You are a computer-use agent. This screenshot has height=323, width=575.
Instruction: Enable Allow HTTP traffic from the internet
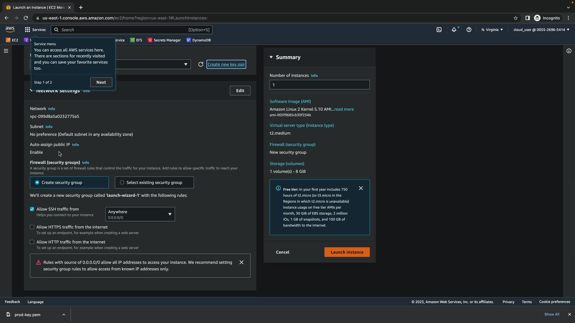pyautogui.click(x=32, y=242)
